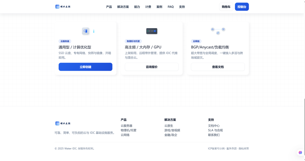The width and height of the screenshot is (305, 161).
Task: Open the FAQ nav item
Action: pos(171,7)
